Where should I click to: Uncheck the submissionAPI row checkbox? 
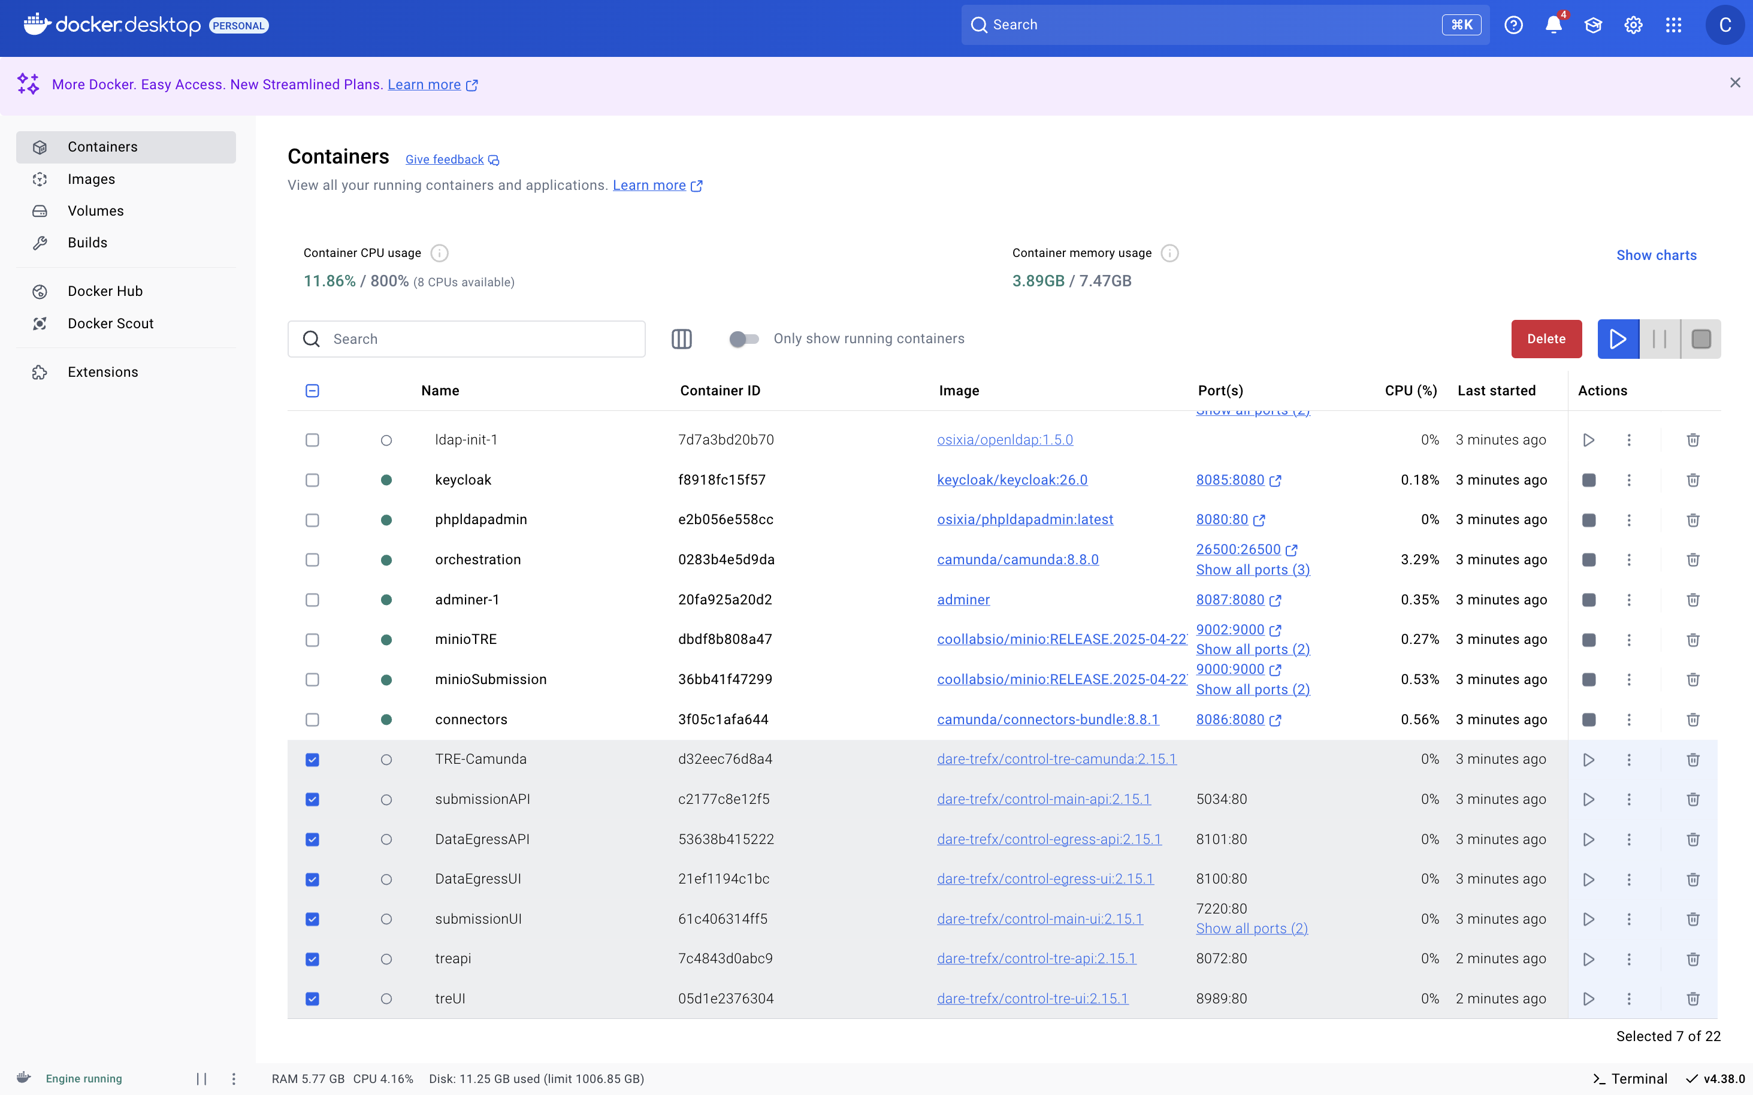[x=312, y=800]
